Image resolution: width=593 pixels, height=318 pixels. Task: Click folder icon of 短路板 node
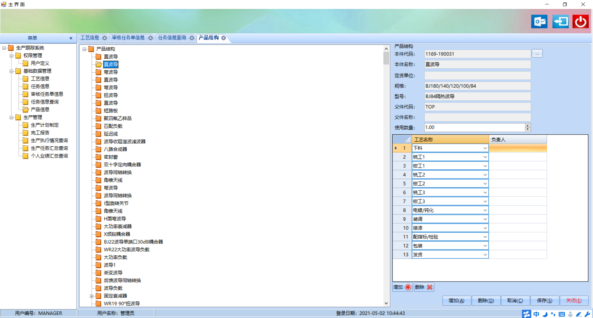point(99,111)
